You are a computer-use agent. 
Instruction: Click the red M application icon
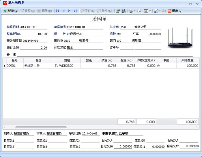pos(5,3)
